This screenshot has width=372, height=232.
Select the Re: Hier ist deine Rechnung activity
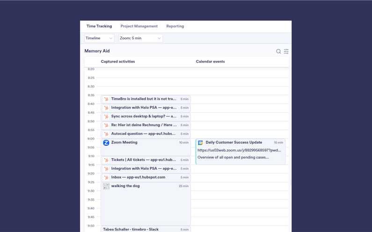pos(146,125)
